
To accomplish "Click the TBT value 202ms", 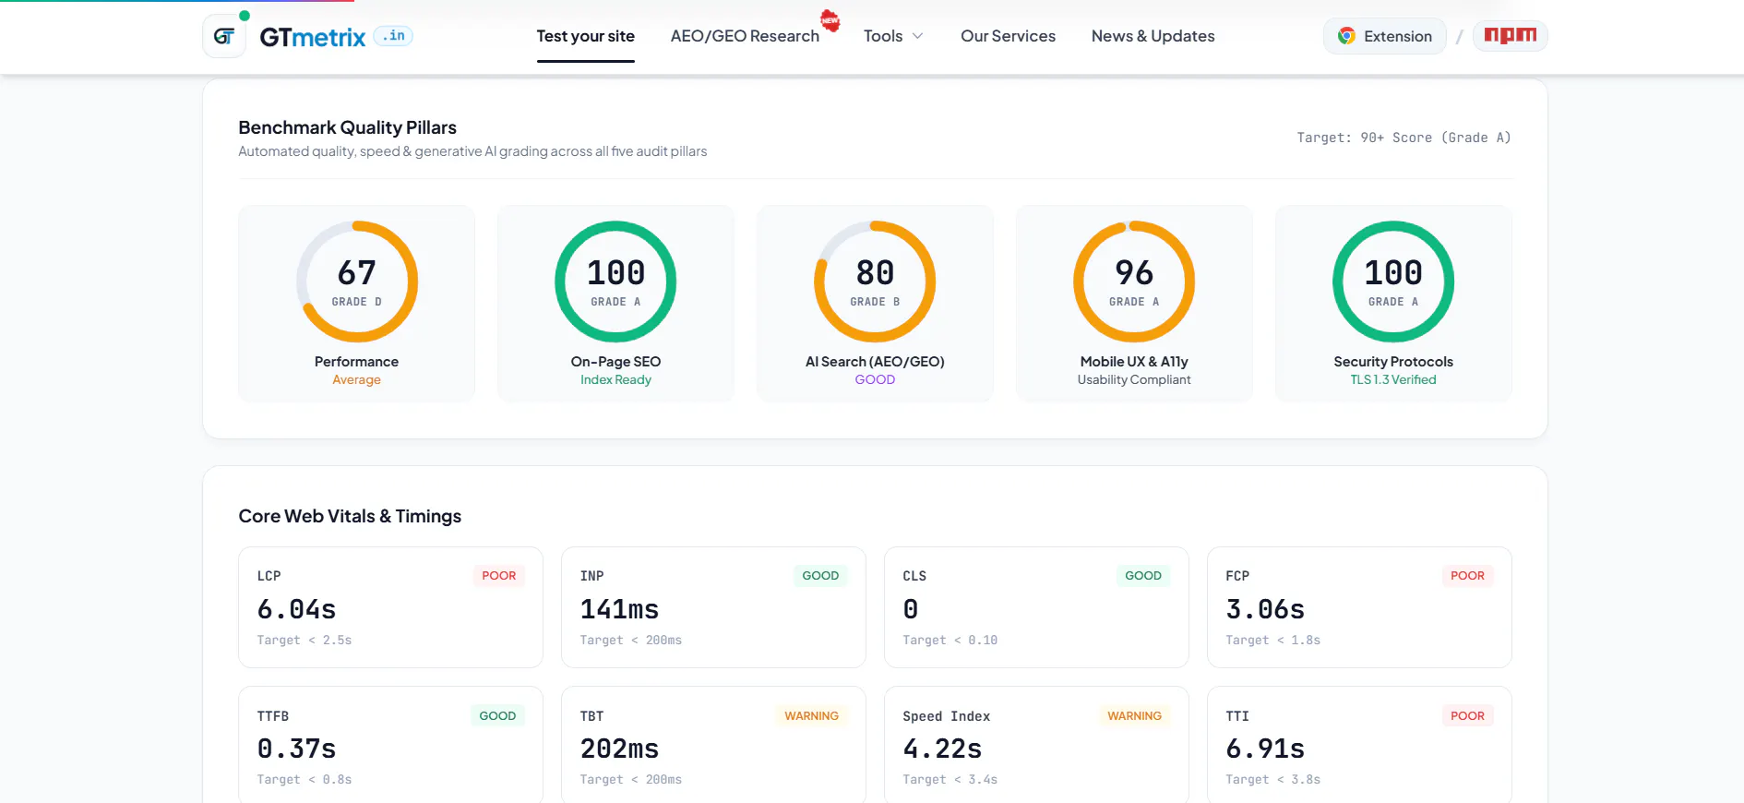I will (619, 749).
